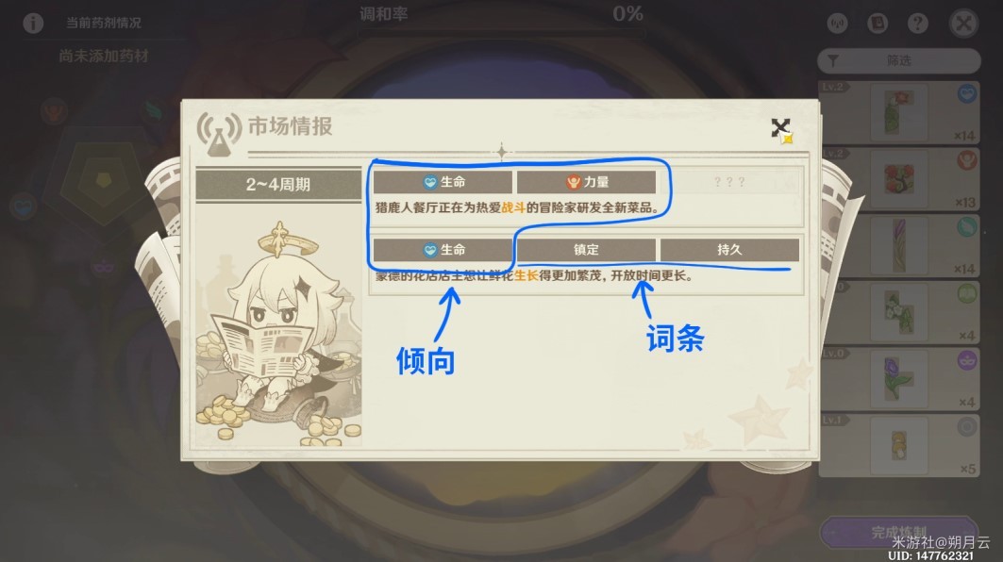Select the red flower ingredient with ×13
1003x562 pixels.
[898, 178]
